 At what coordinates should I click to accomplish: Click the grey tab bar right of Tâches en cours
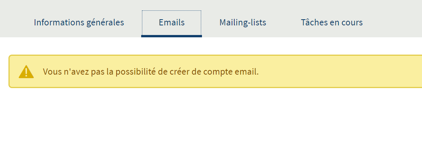[x=396, y=19]
